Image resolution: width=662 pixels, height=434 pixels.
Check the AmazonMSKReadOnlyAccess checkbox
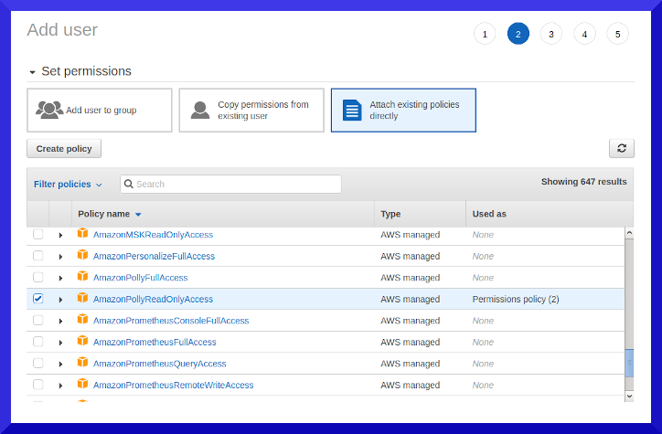[38, 234]
